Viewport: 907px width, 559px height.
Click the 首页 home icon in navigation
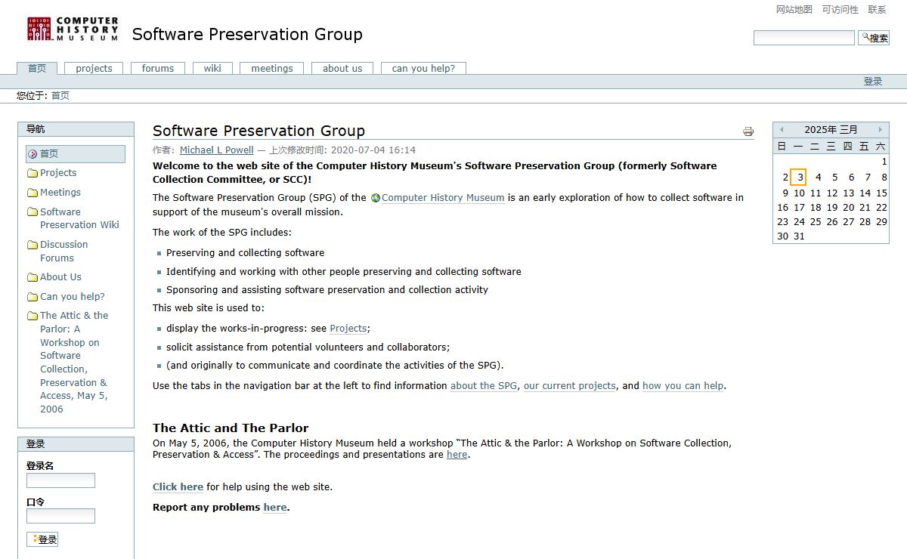point(33,153)
